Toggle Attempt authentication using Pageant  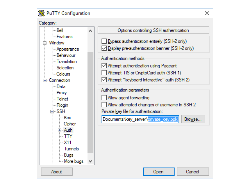click(104, 66)
